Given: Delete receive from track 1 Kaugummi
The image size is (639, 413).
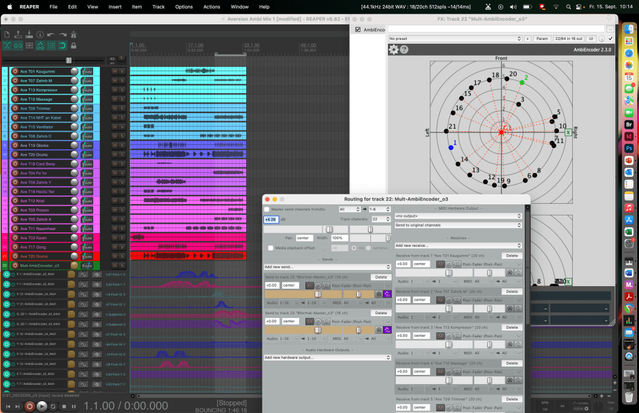Looking at the screenshot, I should click(512, 256).
